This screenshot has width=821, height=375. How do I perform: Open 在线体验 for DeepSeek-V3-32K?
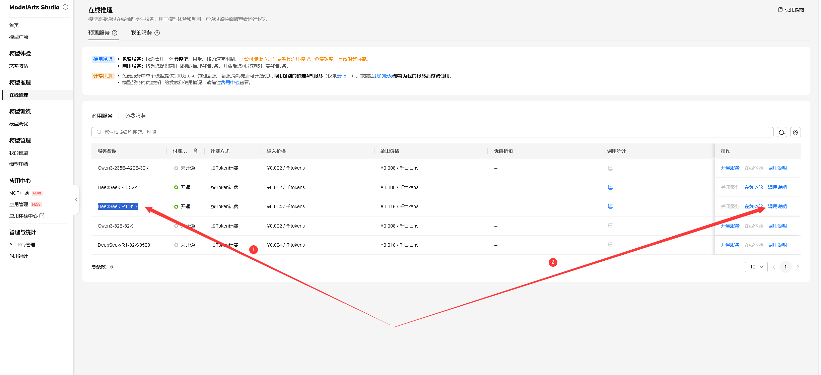754,187
